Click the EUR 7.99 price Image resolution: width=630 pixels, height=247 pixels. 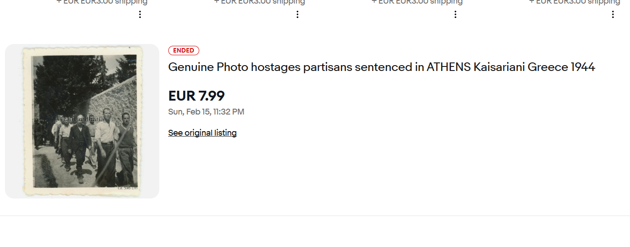point(197,96)
